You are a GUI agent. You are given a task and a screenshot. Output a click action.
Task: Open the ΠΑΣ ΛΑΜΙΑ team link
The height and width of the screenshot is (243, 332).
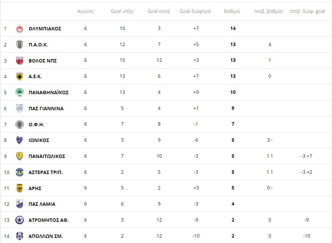click(42, 204)
